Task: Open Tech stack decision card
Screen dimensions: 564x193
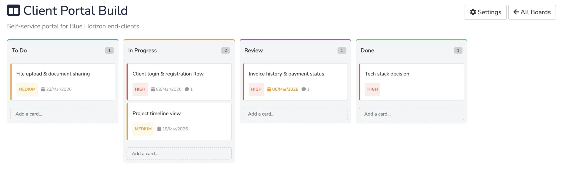Action: 411,82
